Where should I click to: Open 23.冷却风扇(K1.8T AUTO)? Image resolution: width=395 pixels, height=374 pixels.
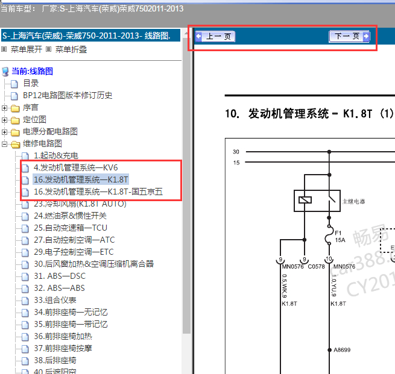pyautogui.click(x=80, y=204)
